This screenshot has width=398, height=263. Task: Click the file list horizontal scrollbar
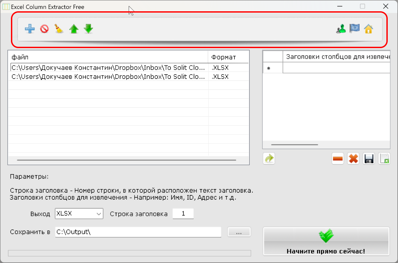126,160
